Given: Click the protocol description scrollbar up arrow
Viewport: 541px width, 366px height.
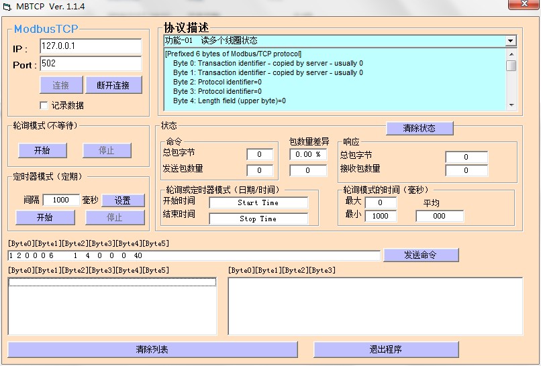Looking at the screenshot, I should point(511,54).
